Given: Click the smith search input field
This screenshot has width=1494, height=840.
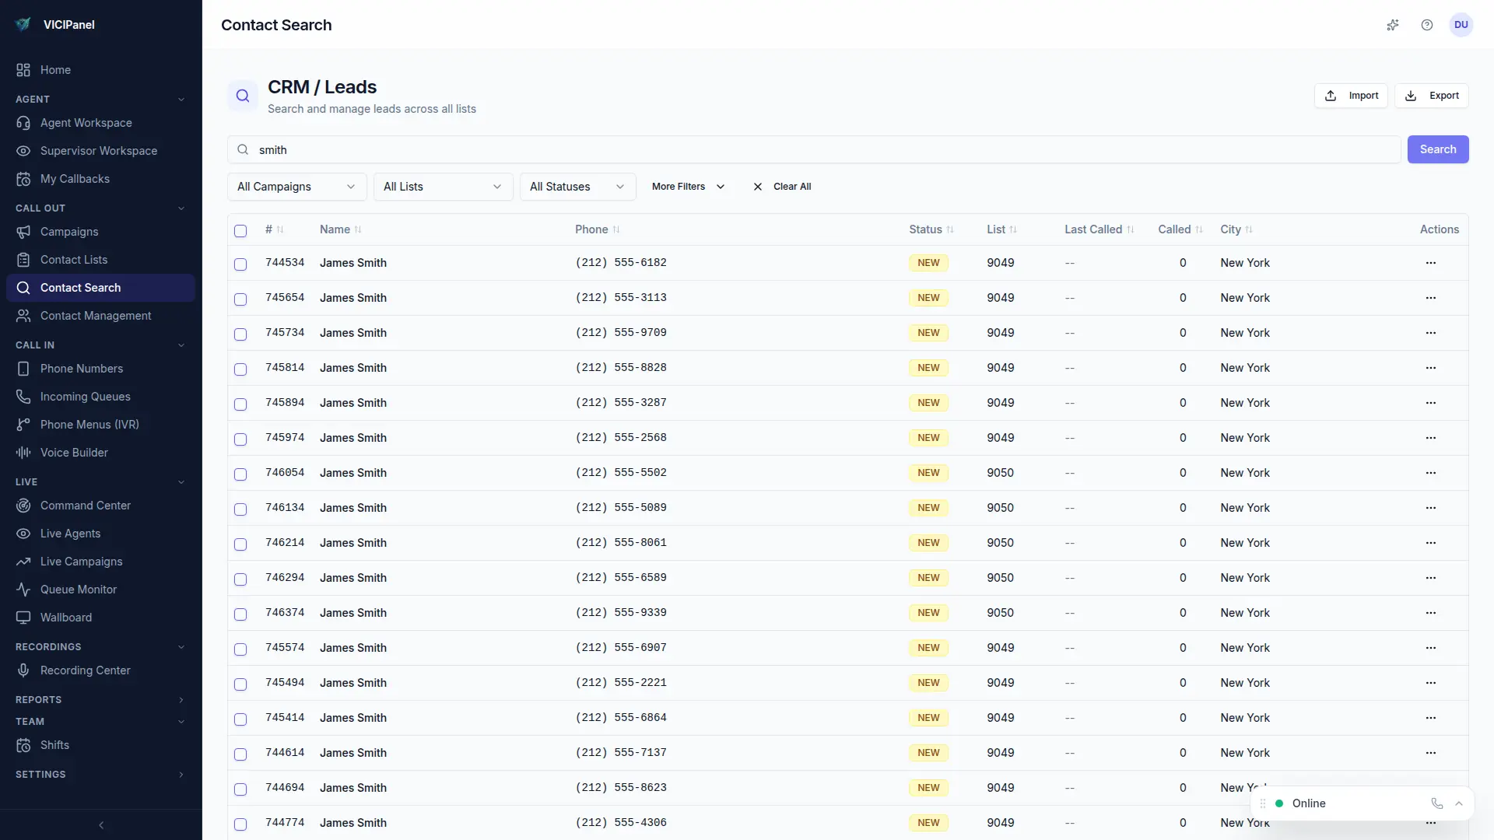Looking at the screenshot, I should [x=545, y=149].
